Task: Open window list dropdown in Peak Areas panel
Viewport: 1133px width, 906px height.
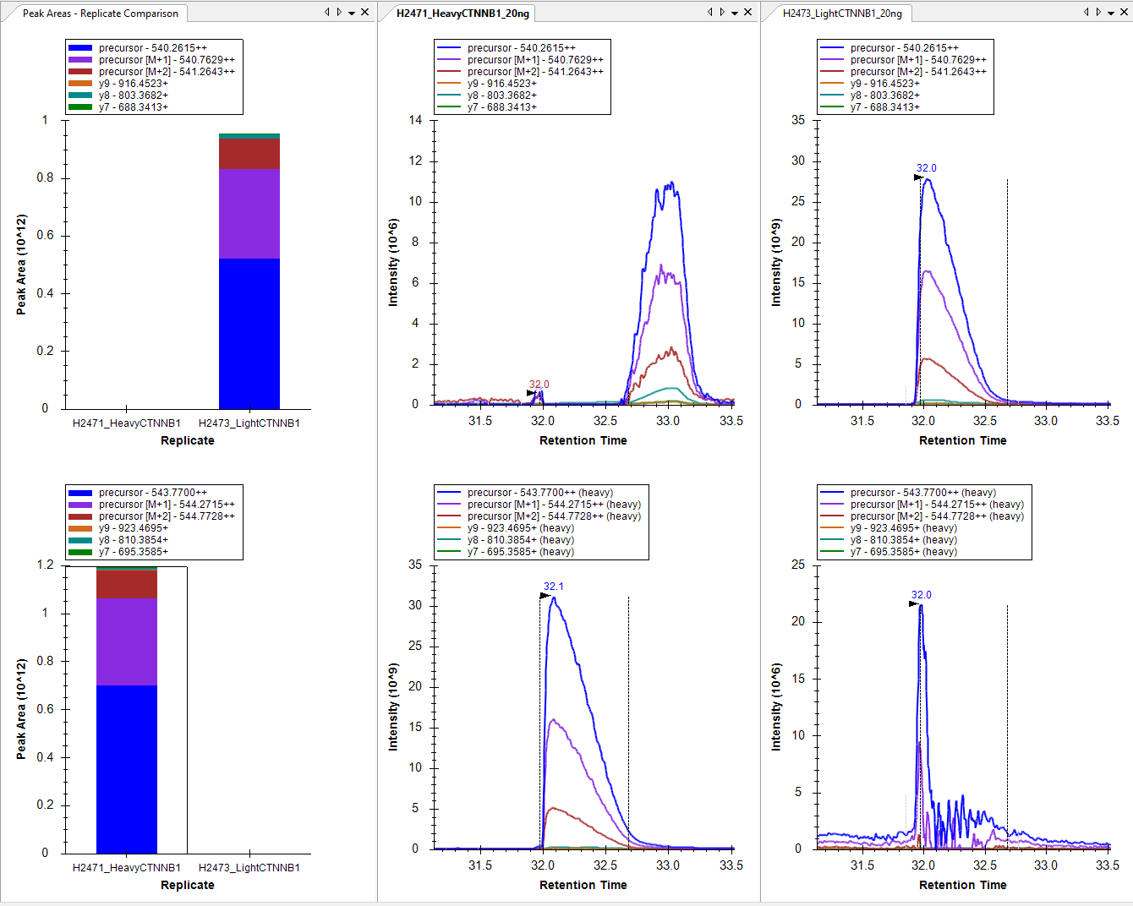Action: [x=352, y=13]
